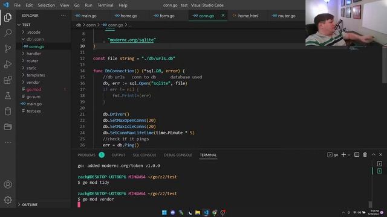The height and width of the screenshot is (217, 387).
Task: Open the Explorer view in activity bar
Action: [x=8, y=17]
